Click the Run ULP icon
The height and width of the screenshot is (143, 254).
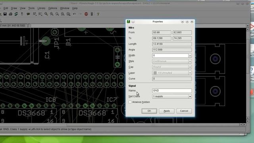point(40,14)
